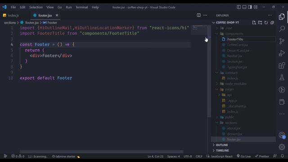Click tabnine starter in status bar
Screen dimensions: 288x162
(x=66, y=156)
